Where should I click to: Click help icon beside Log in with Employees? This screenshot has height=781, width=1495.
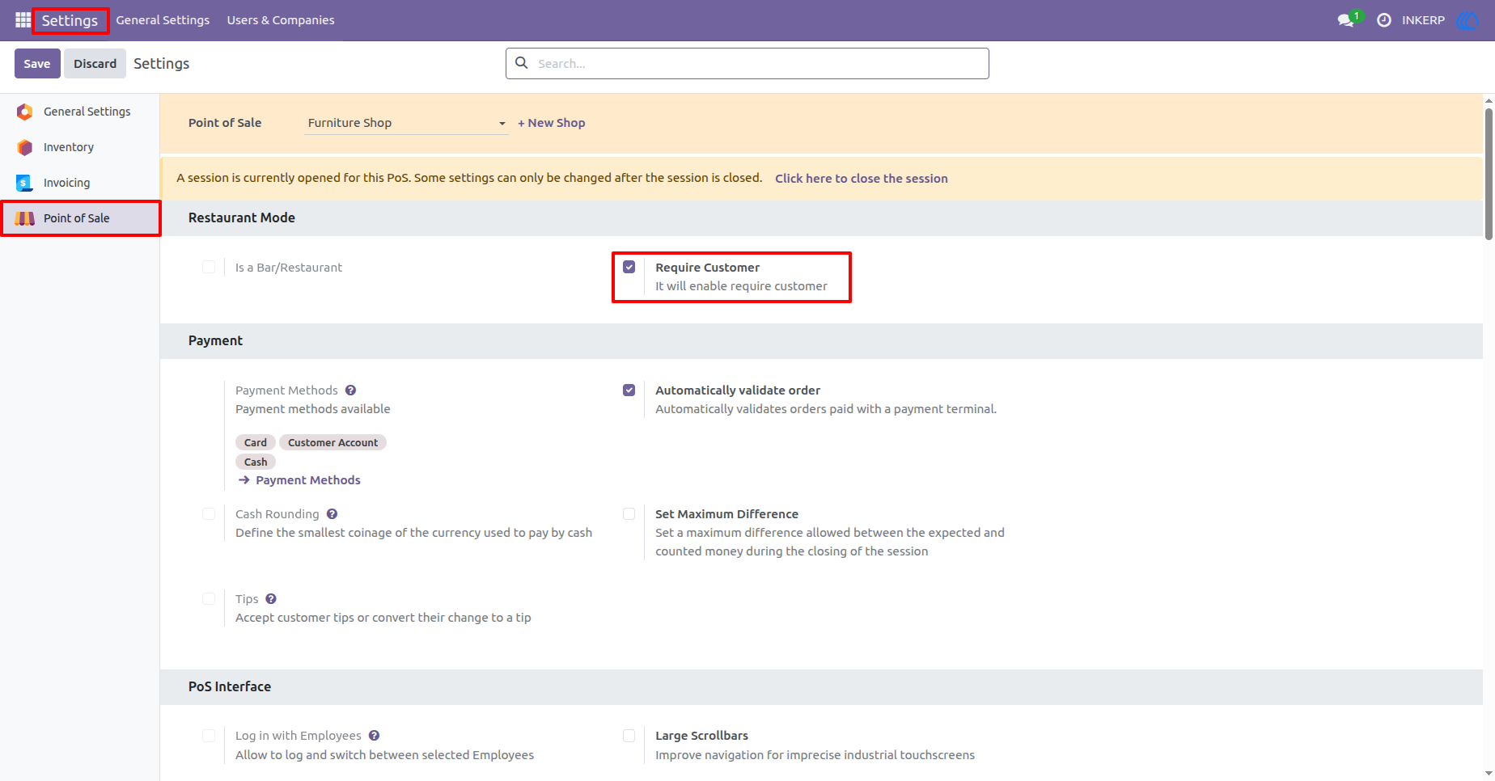point(374,736)
